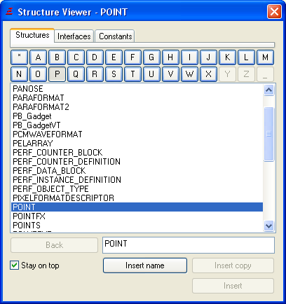Filter structures by letter S

click(x=114, y=74)
